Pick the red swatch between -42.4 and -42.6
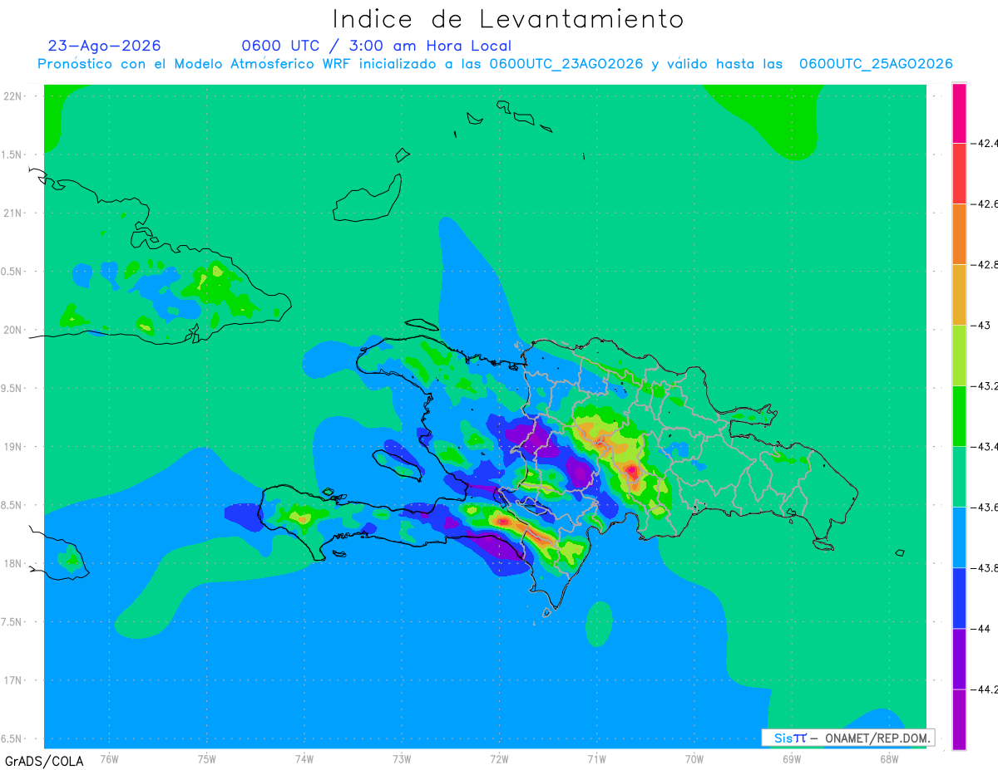998x770 pixels. click(x=959, y=173)
